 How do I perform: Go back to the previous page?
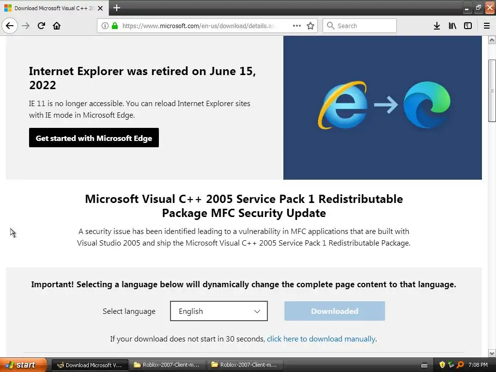click(x=10, y=26)
